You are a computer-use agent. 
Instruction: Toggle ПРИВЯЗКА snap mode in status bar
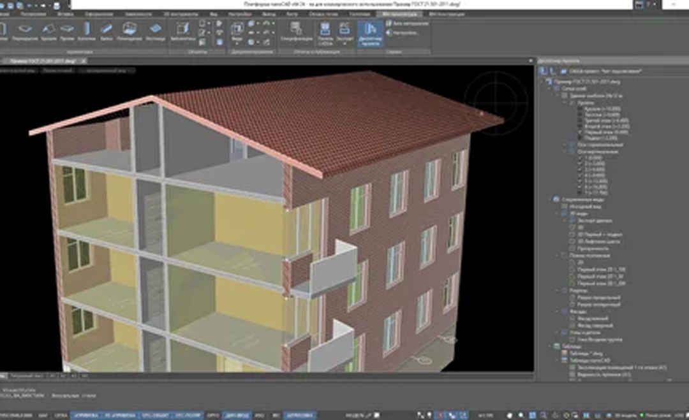[85, 414]
